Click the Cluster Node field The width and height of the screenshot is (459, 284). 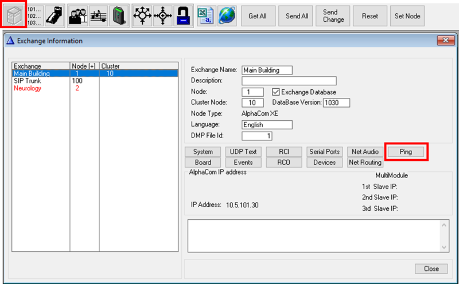[x=252, y=102]
